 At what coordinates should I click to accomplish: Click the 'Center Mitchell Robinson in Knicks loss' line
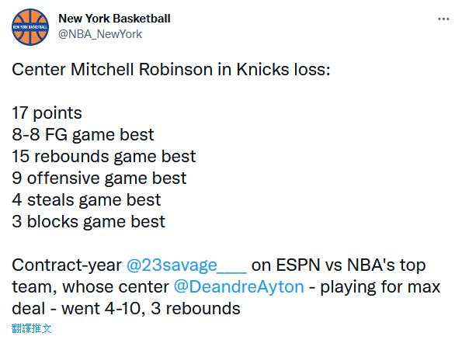[x=171, y=70]
